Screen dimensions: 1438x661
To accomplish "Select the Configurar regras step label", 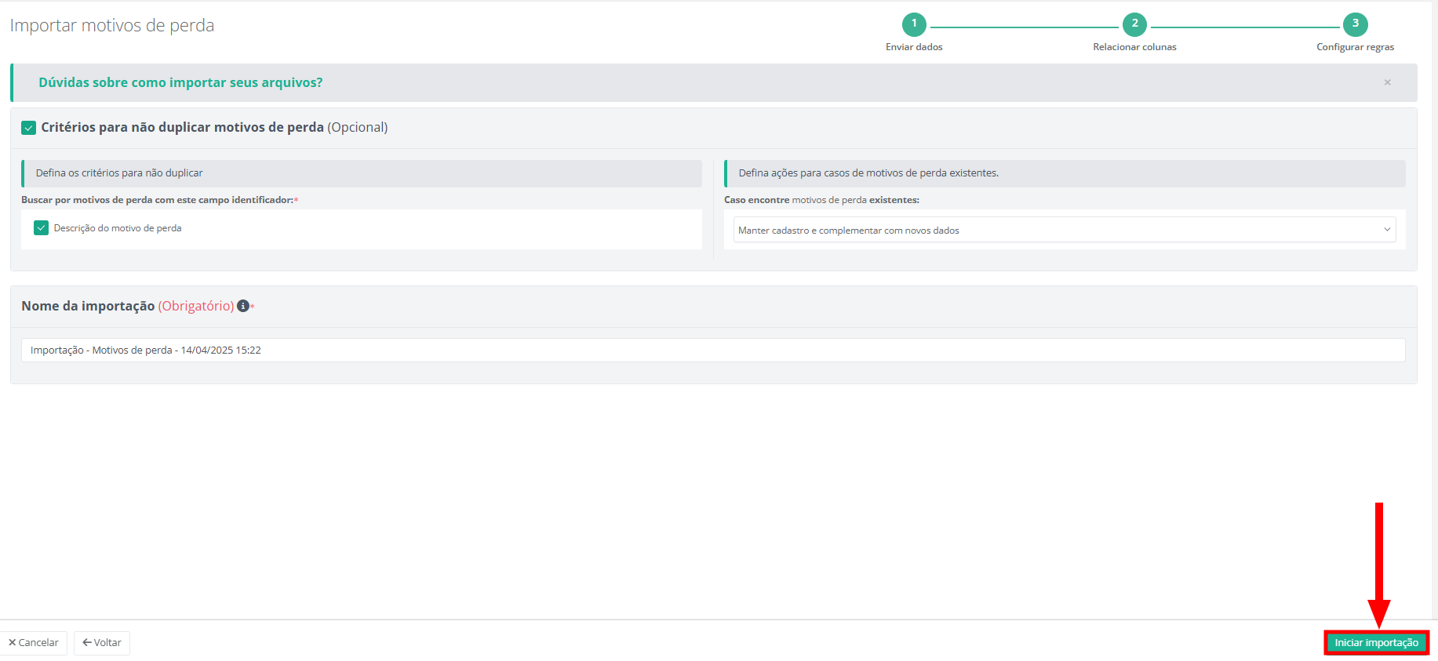I will coord(1355,47).
